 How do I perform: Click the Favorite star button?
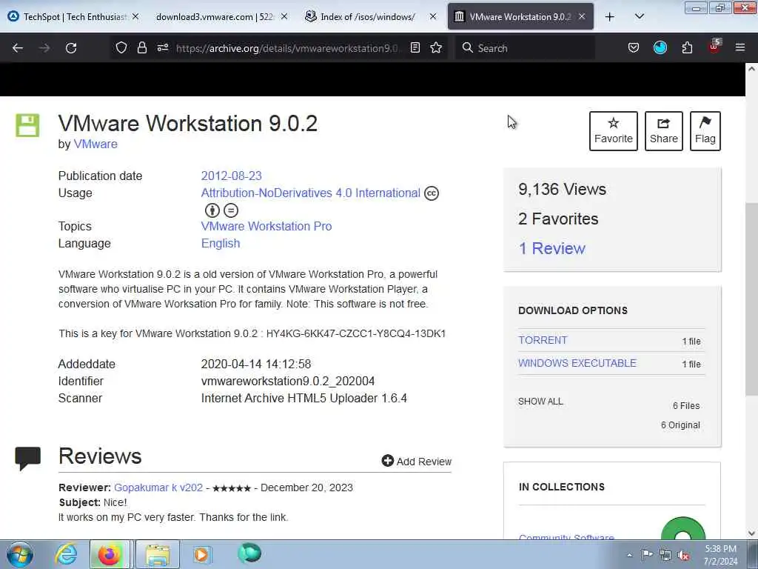[x=613, y=131]
